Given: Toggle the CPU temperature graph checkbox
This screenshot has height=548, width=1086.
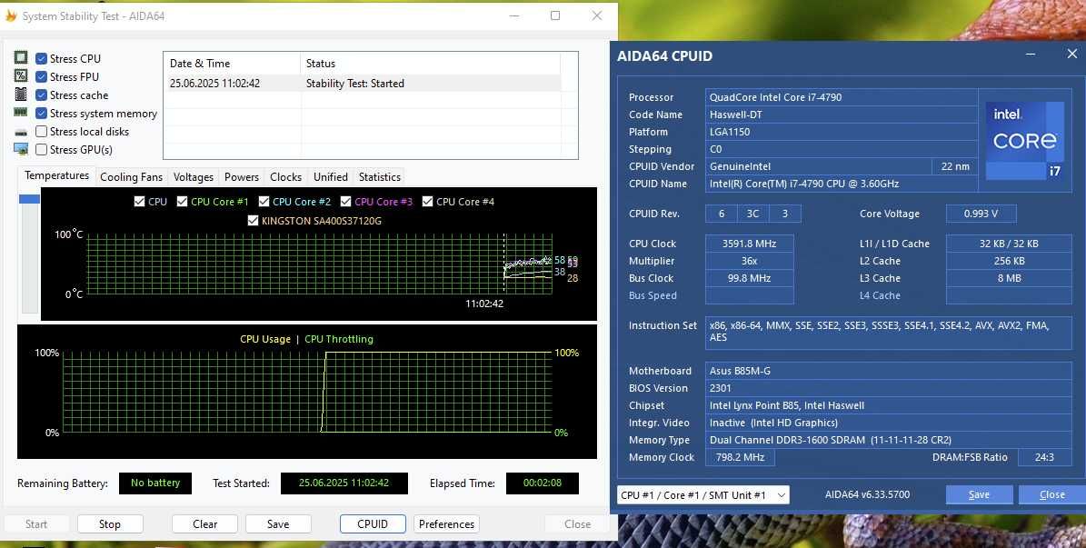Looking at the screenshot, I should point(139,202).
